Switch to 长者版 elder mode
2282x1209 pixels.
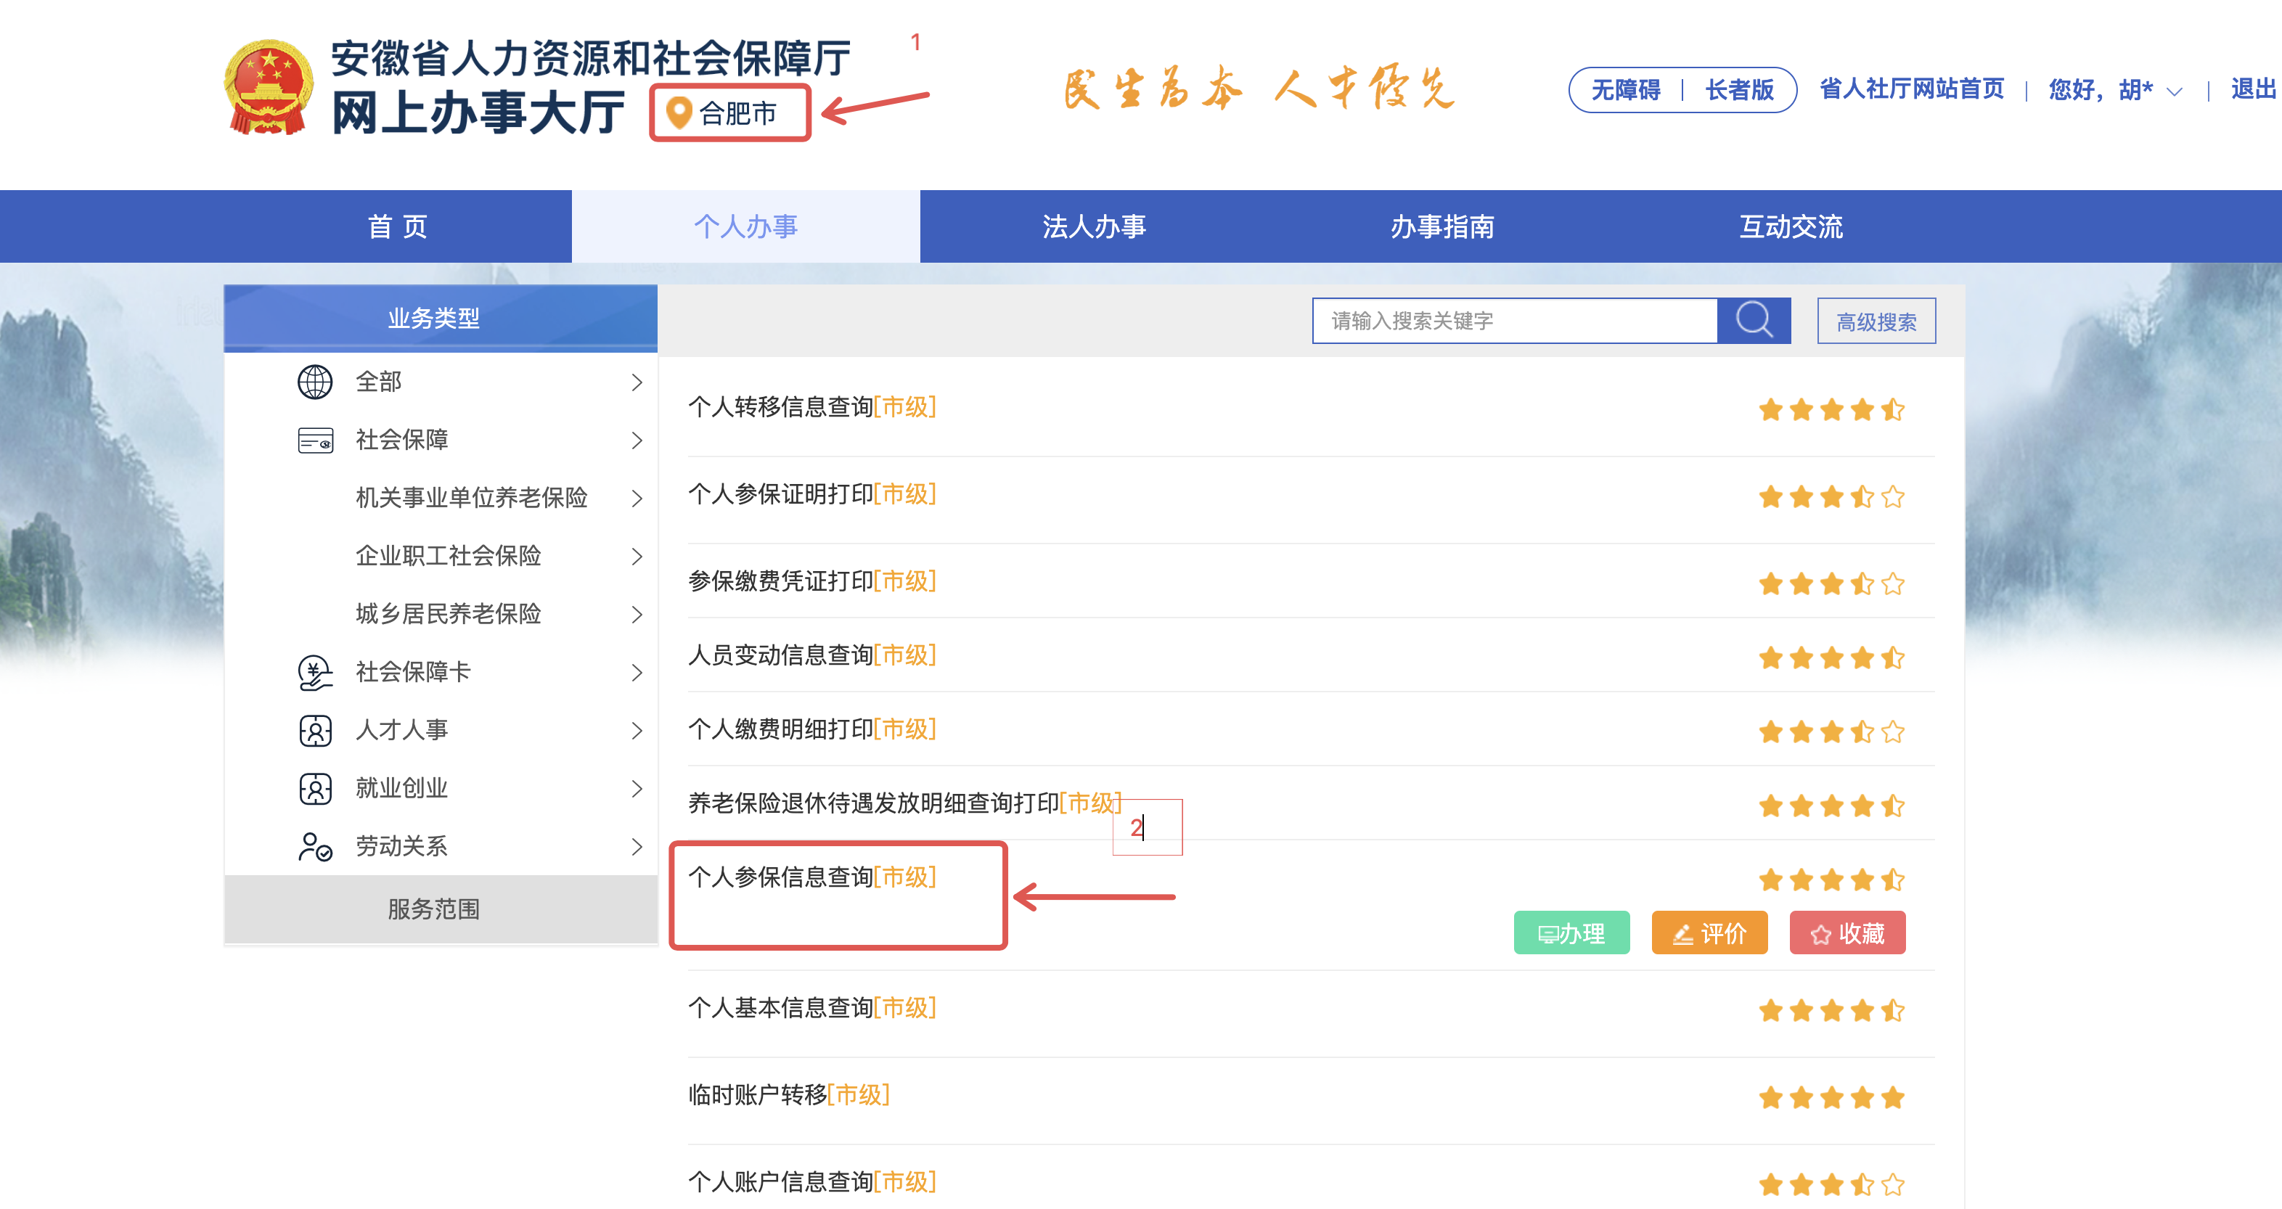point(1739,89)
